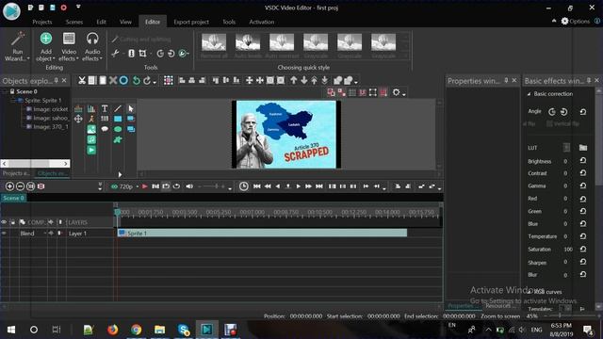
Task: Add an audio object from palette
Action: 91,139
